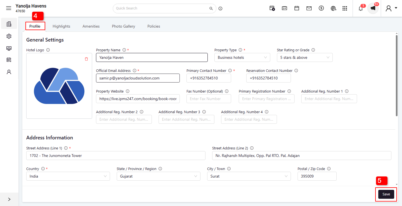Switch to the Profile tab
The image size is (402, 206).
tap(35, 26)
